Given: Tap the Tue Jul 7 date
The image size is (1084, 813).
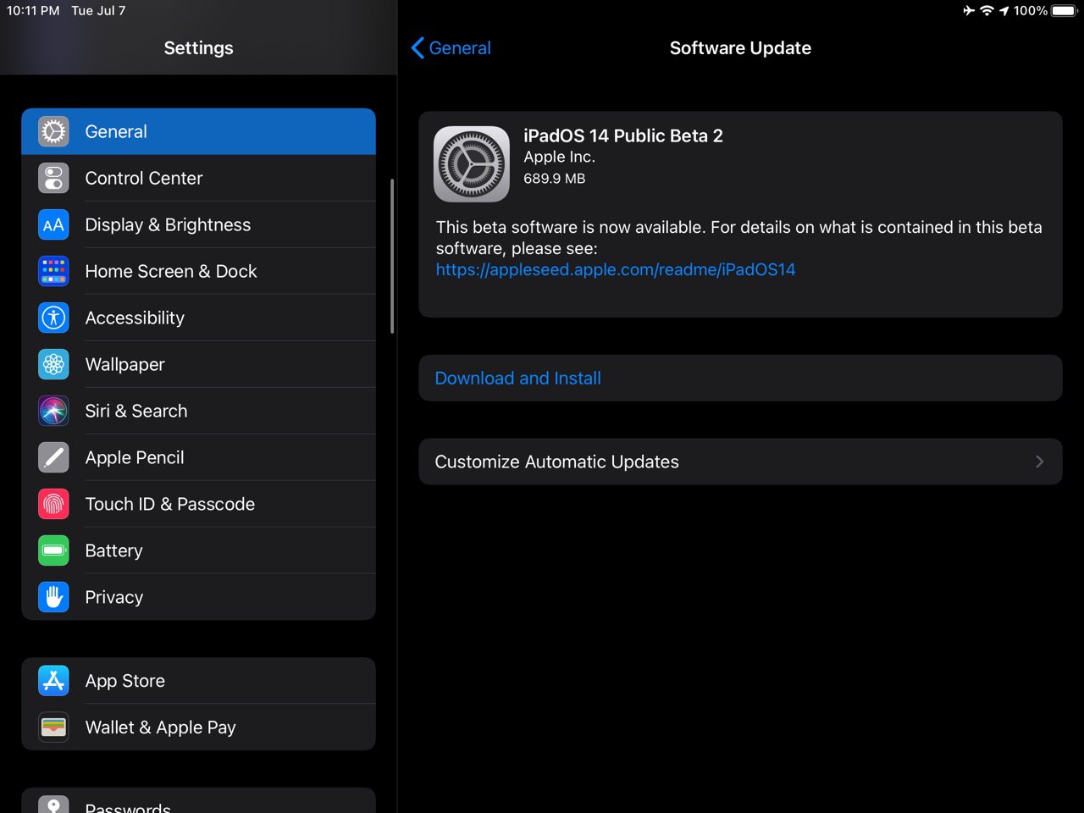Looking at the screenshot, I should pyautogui.click(x=98, y=10).
